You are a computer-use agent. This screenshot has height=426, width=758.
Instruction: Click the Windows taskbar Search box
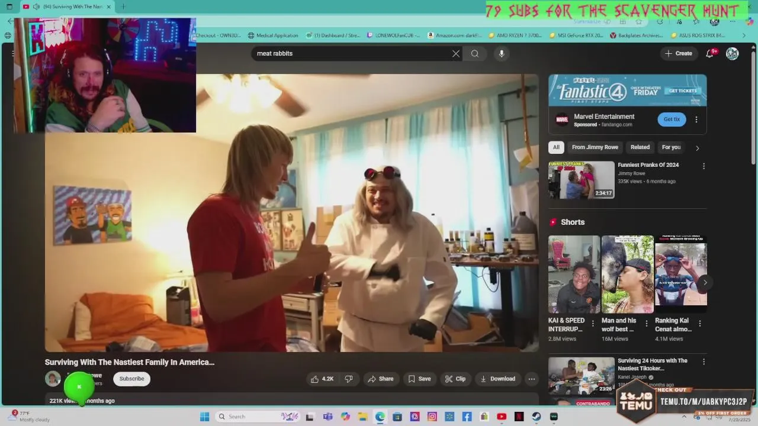pyautogui.click(x=258, y=417)
